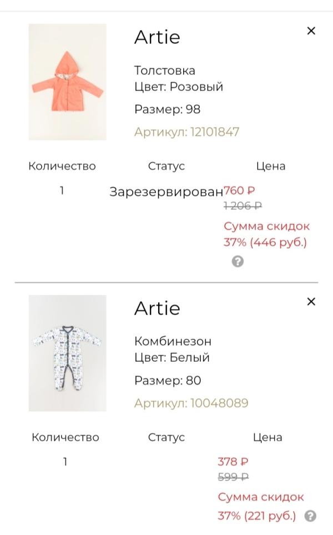
Task: Open the white jumpsuit product thumbnail
Action: point(67,353)
